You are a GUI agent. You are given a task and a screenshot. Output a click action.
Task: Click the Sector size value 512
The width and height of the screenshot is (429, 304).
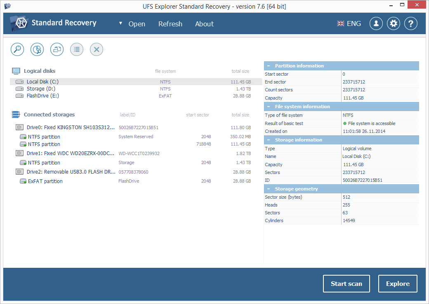[346, 197]
